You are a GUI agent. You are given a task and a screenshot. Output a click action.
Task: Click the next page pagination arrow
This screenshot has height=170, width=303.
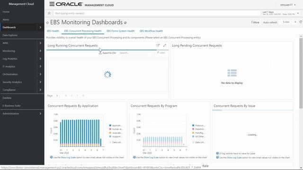pos(78,95)
